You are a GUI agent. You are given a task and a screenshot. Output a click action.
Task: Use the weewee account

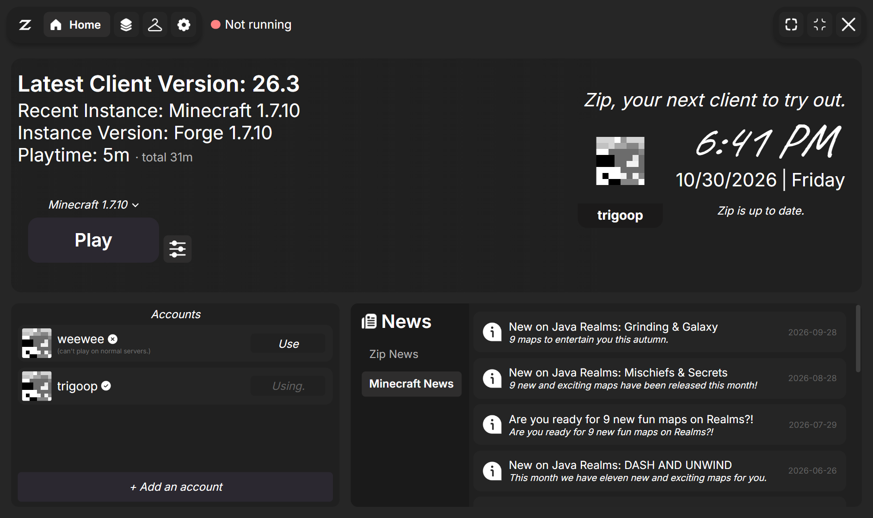tap(288, 344)
